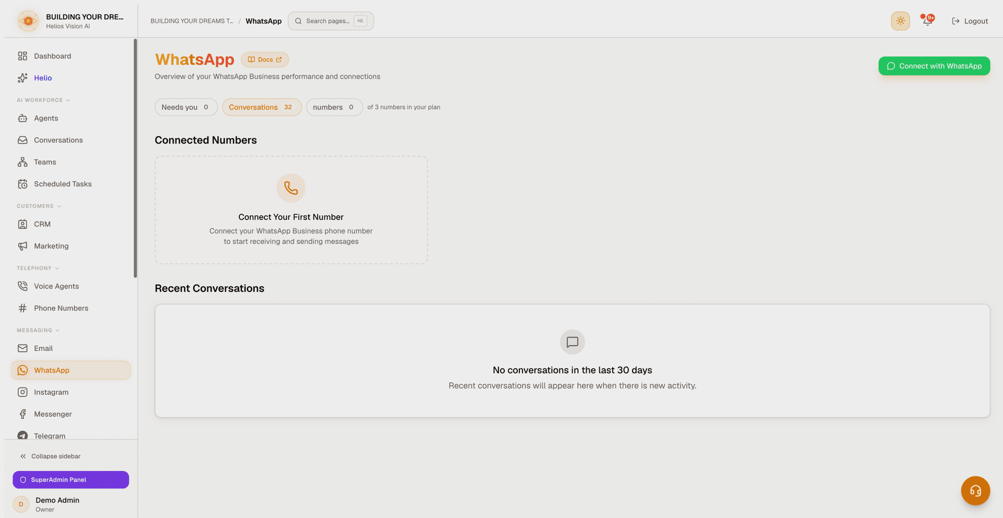Click the Demo Admin avatar
Image resolution: width=1003 pixels, height=518 pixels.
tap(21, 504)
